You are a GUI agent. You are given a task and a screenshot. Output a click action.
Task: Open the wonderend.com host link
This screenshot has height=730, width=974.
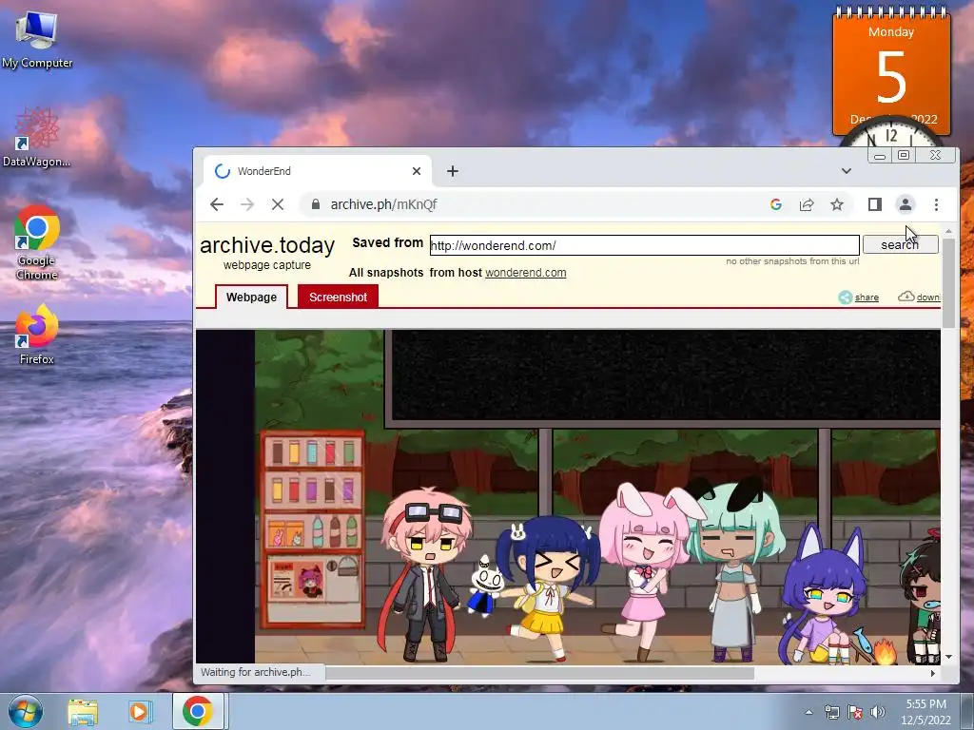(x=525, y=273)
